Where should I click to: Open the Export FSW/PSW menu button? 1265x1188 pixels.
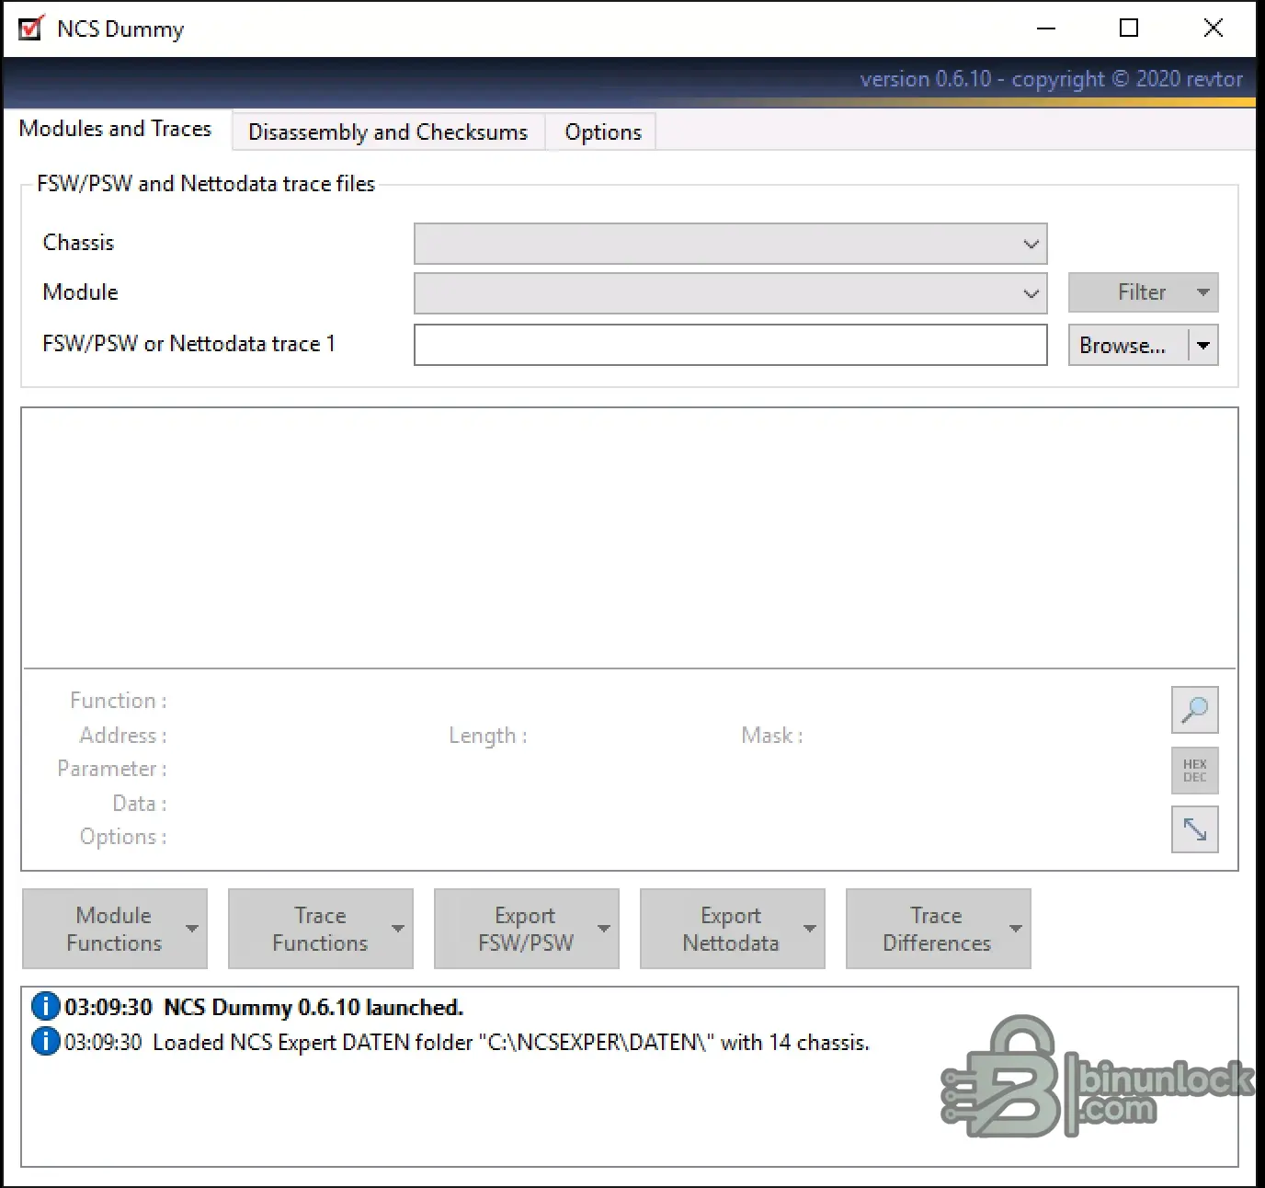click(x=527, y=929)
